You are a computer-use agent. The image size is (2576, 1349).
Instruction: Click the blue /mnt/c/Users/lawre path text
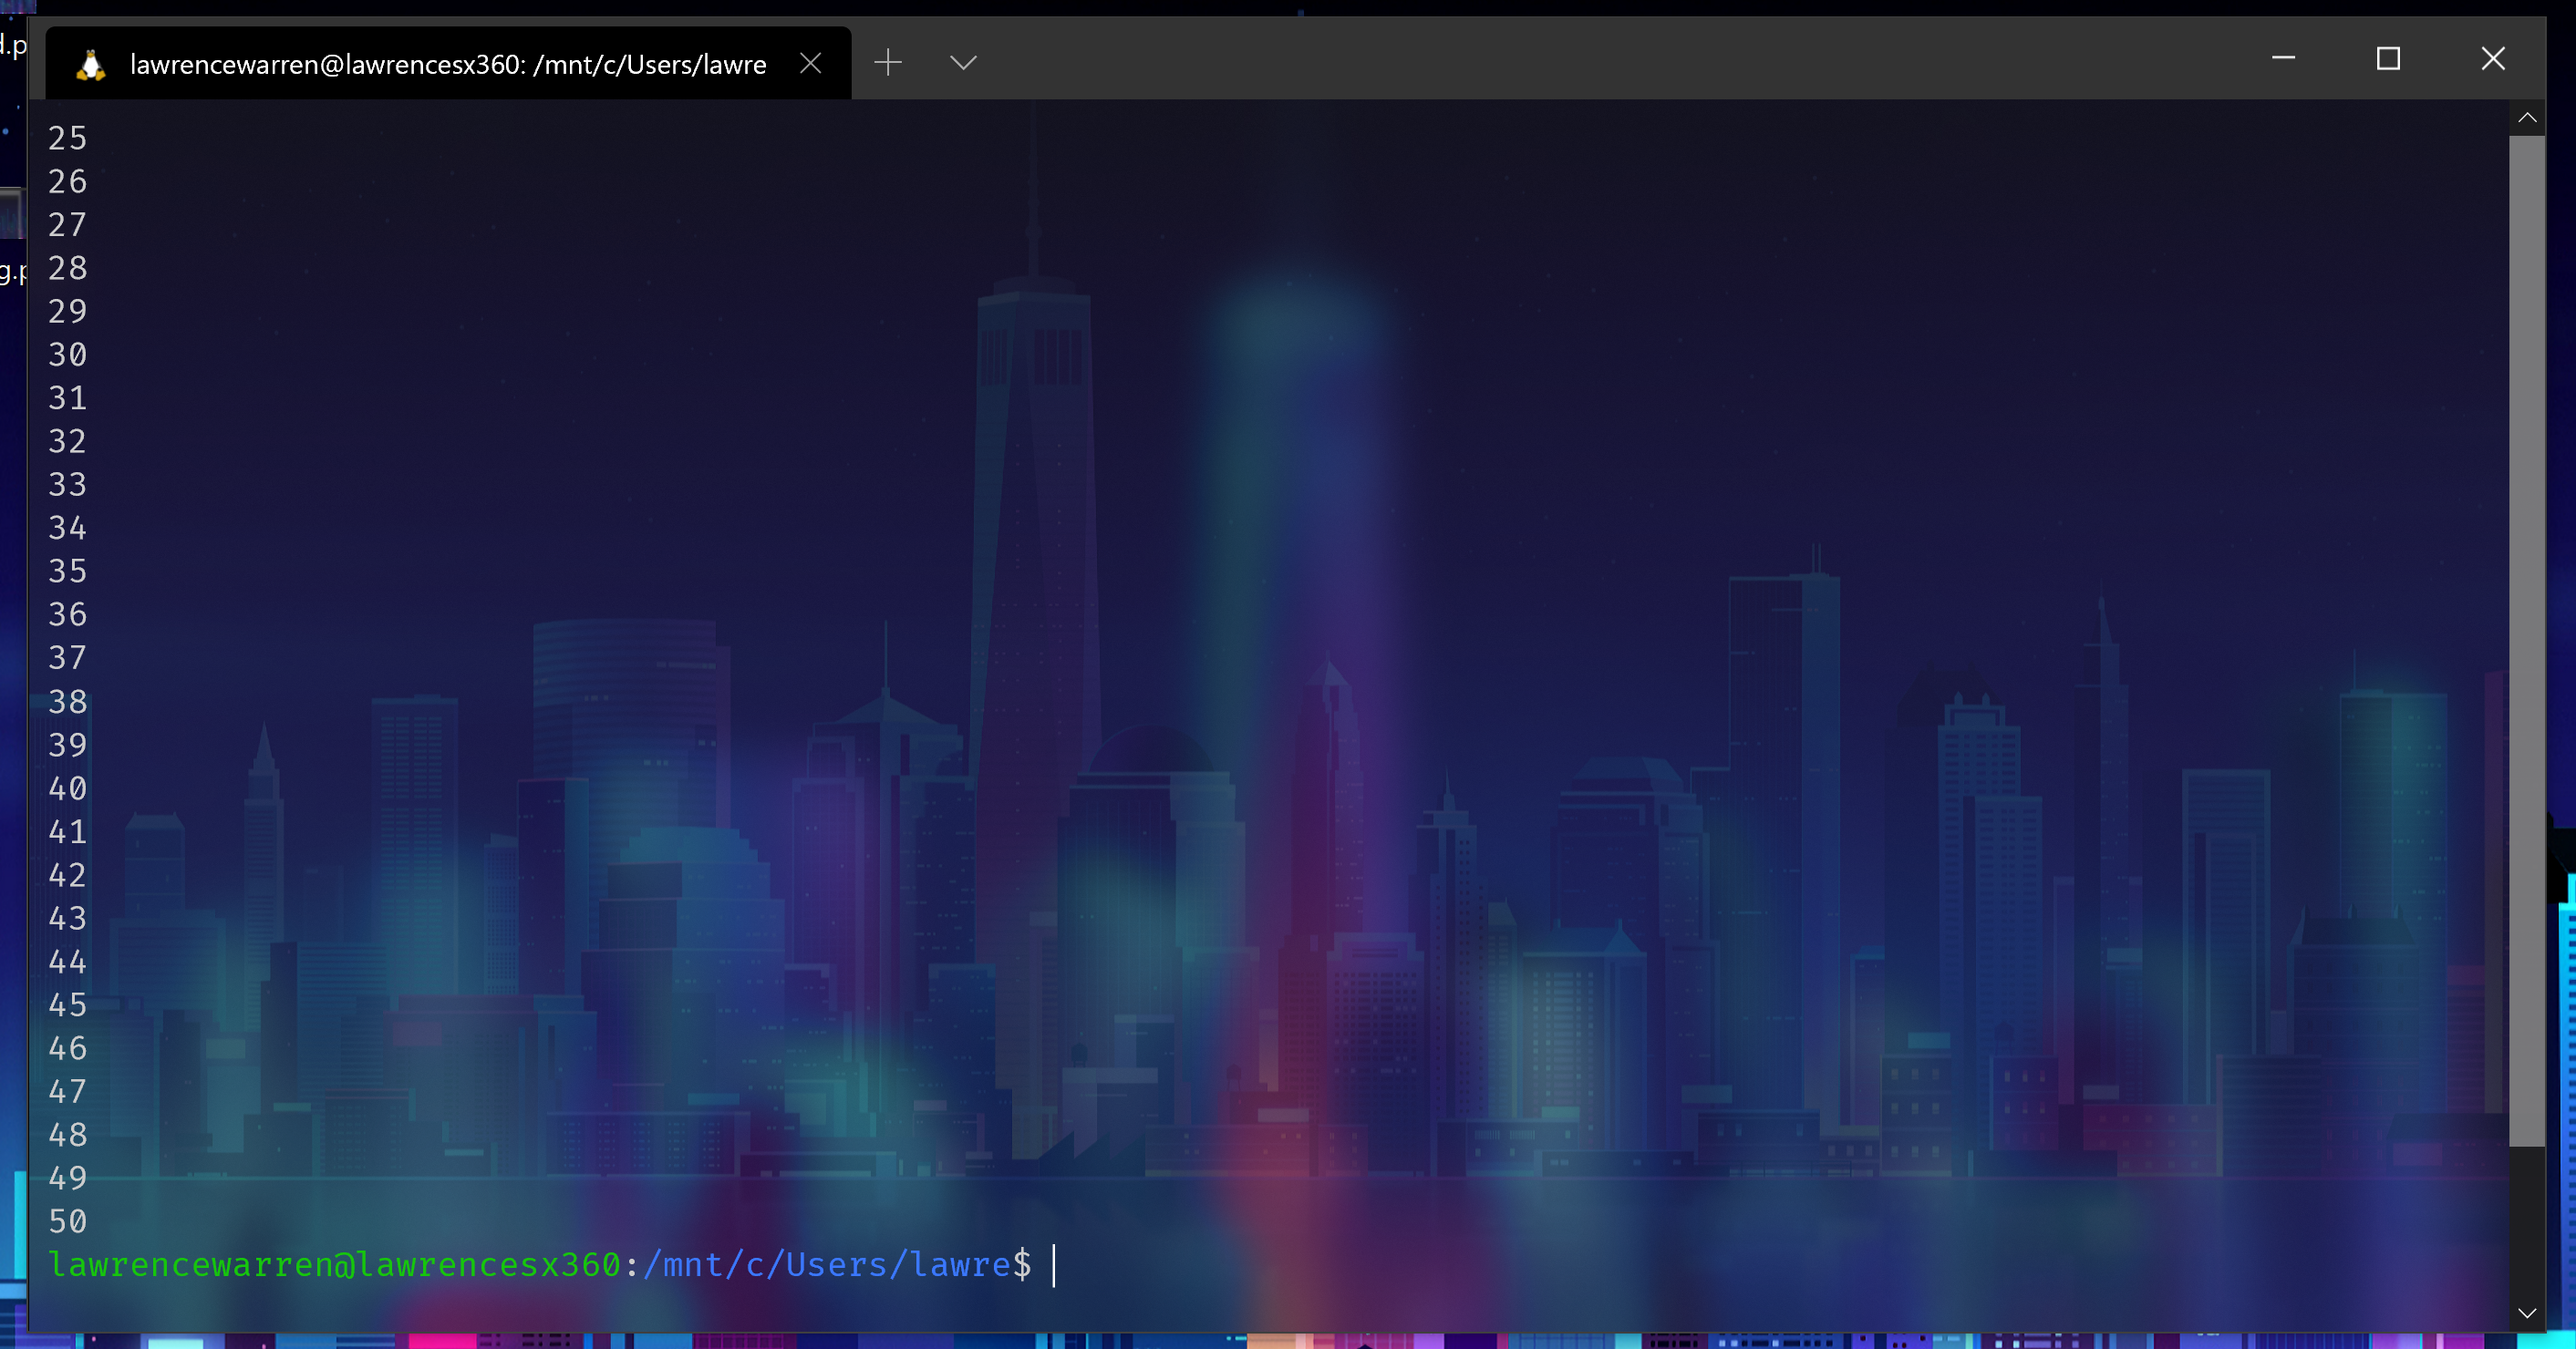pyautogui.click(x=830, y=1263)
